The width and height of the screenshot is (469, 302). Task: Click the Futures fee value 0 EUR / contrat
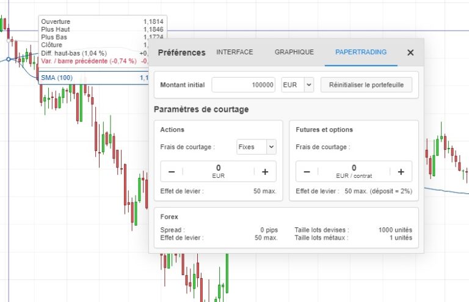(x=354, y=172)
